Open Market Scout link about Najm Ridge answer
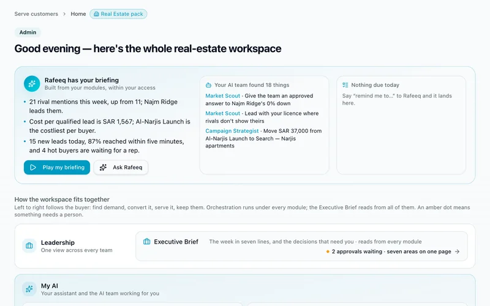Viewport: 490px width, 306px height. (222, 96)
